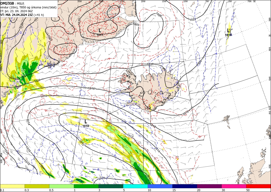
Task: Click the light green 0.5–1 mm legend swatch
Action: pyautogui.click(x=62, y=186)
